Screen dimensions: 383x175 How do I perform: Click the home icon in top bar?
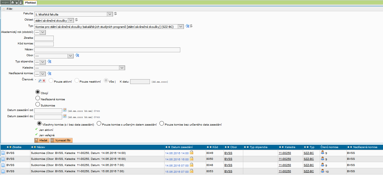click(x=13, y=3)
